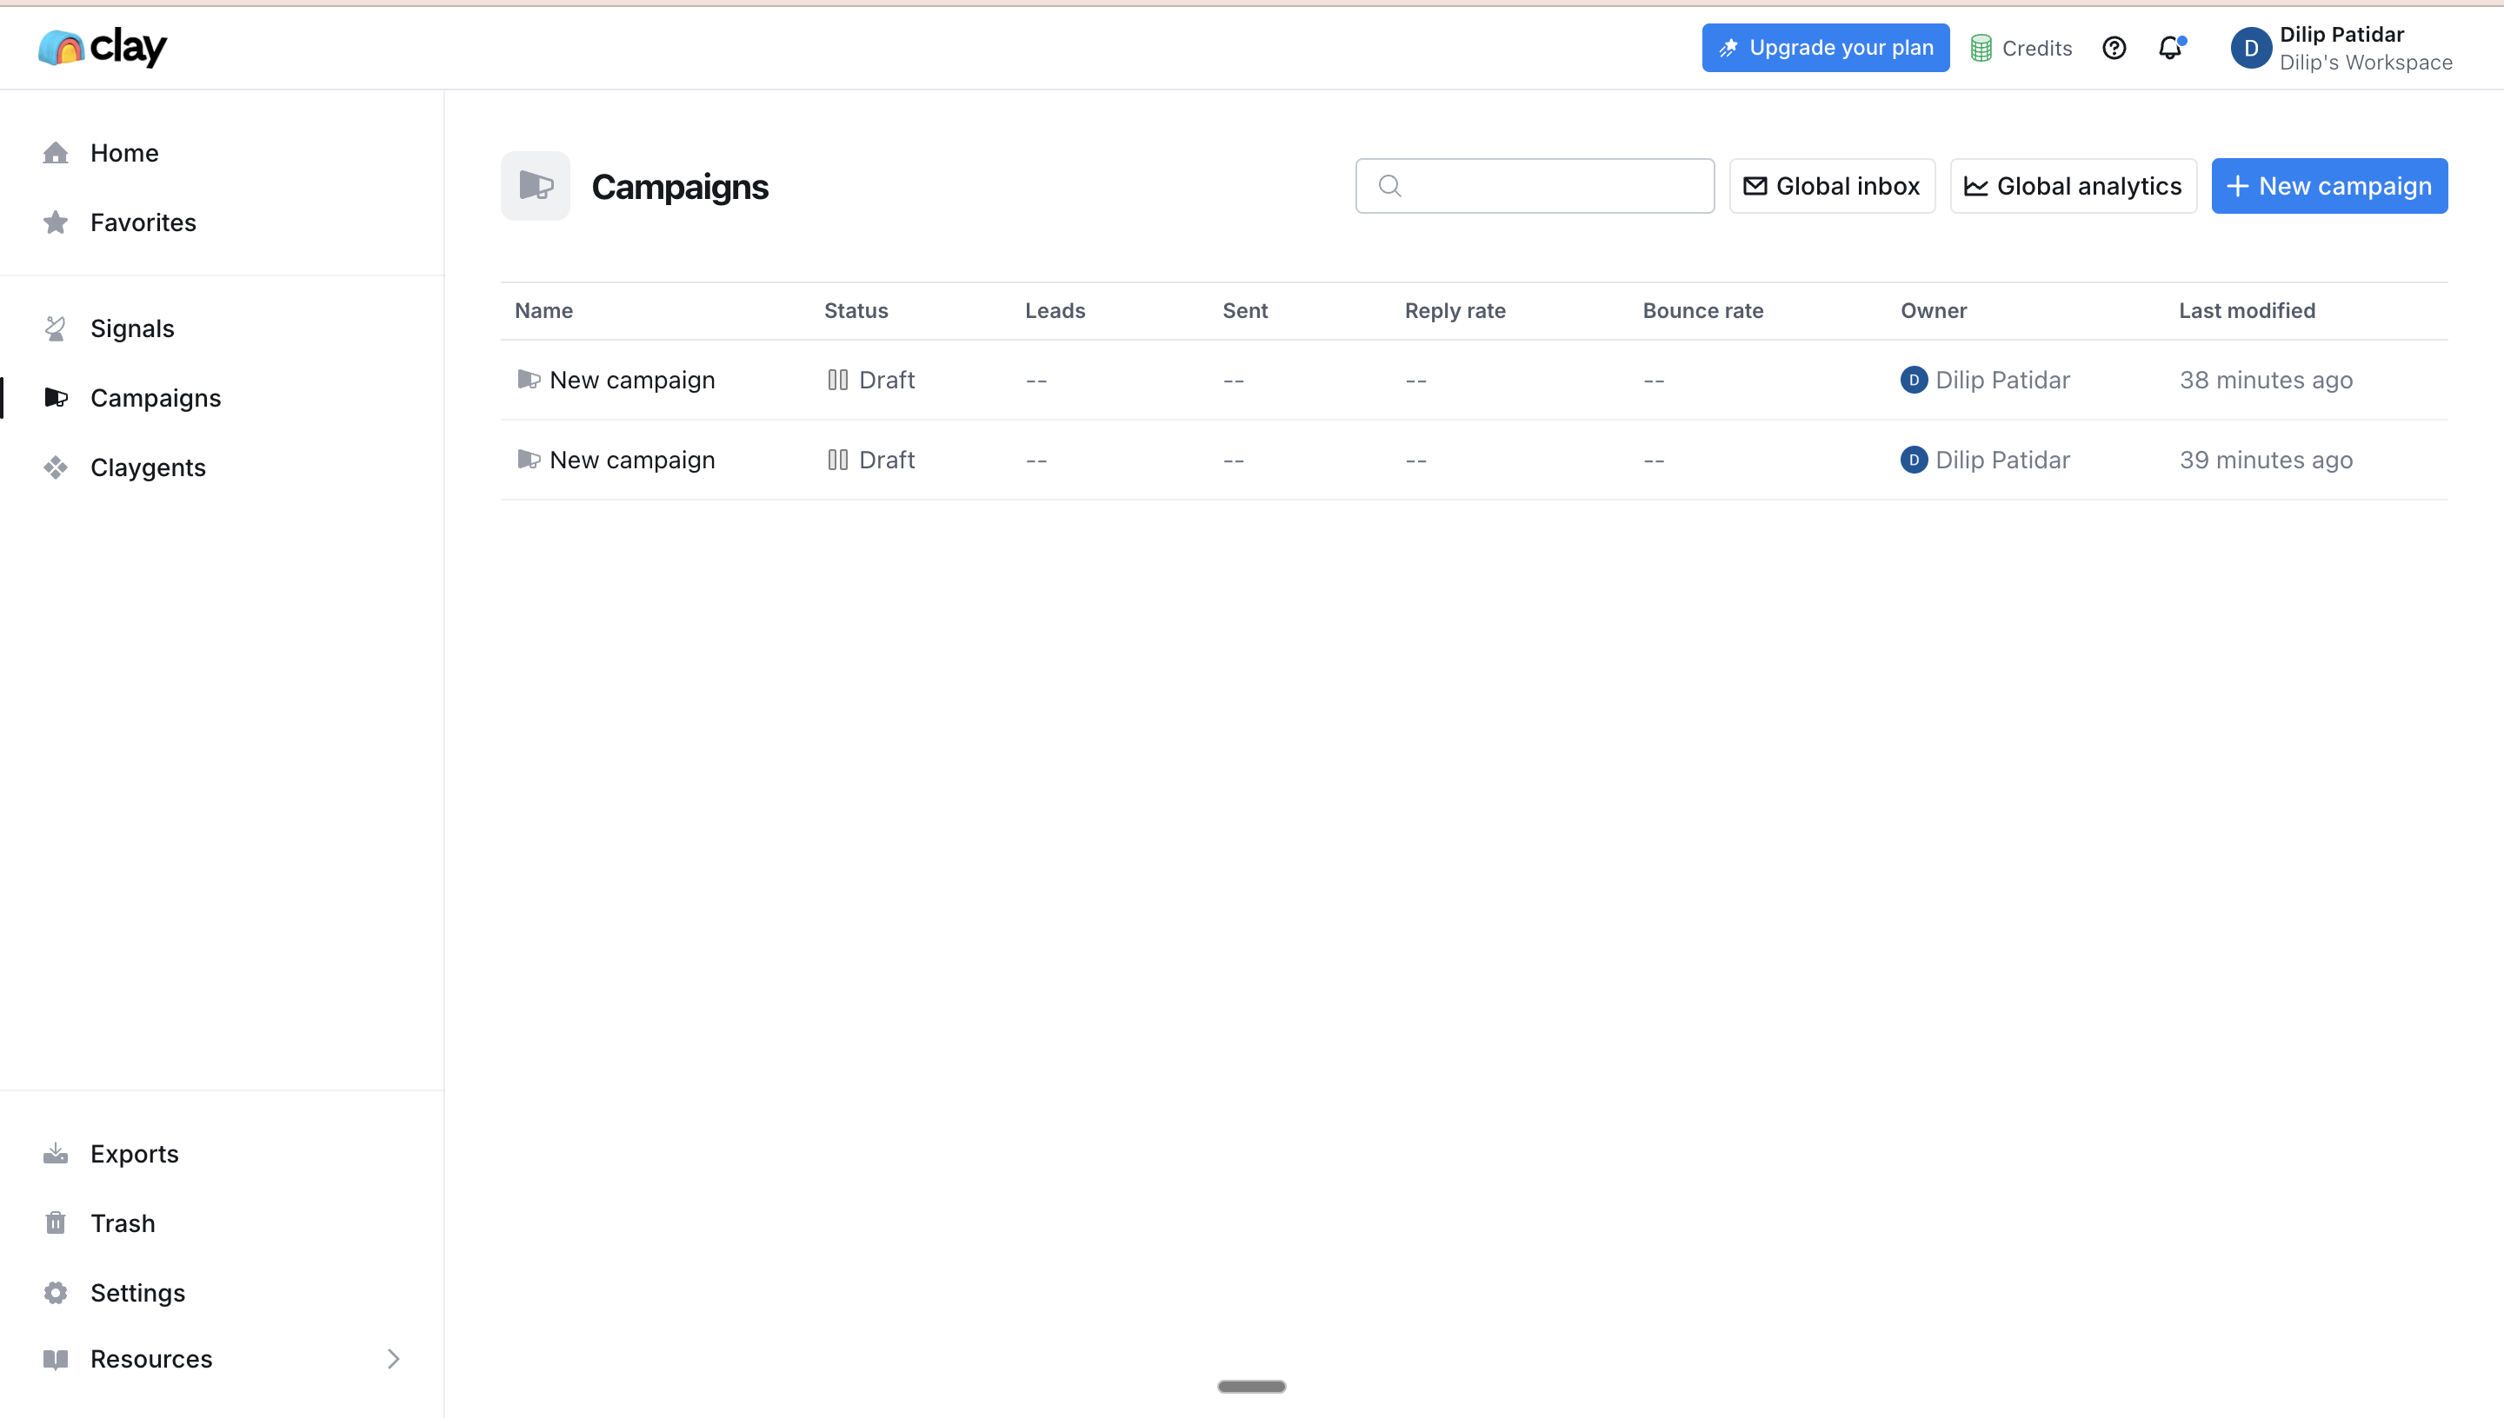This screenshot has height=1418, width=2504.
Task: Click the Clay logo
Action: (x=103, y=47)
